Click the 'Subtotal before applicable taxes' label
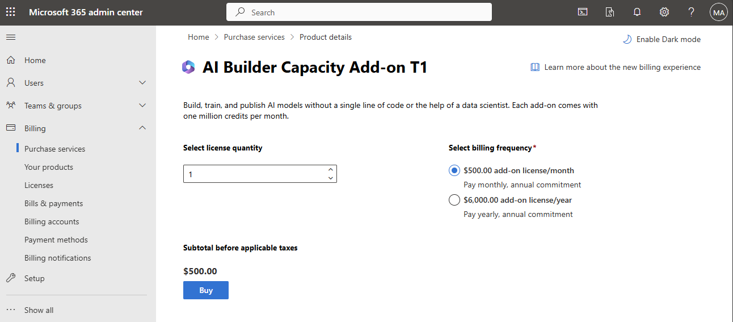 (x=241, y=248)
